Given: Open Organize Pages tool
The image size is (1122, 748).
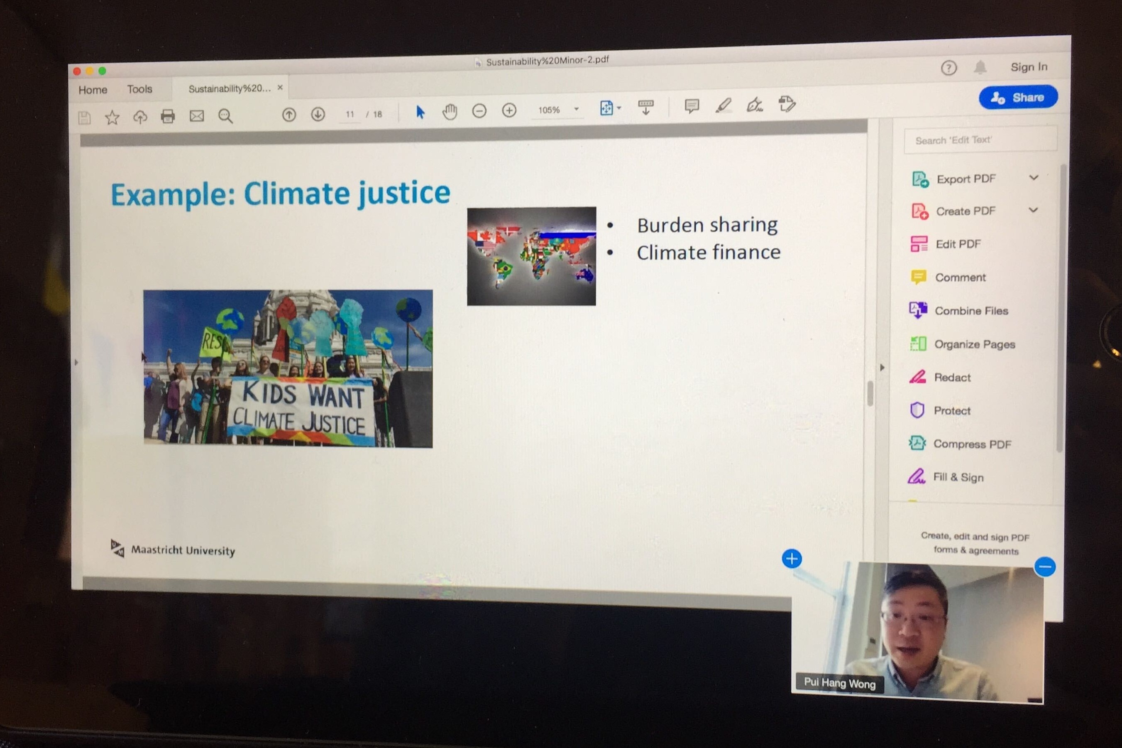Looking at the screenshot, I should [x=962, y=344].
